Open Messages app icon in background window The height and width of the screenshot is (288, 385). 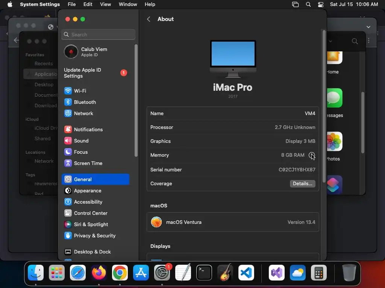[x=334, y=98]
